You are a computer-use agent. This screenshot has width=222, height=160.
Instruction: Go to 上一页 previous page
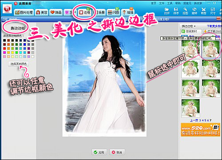[194, 120]
